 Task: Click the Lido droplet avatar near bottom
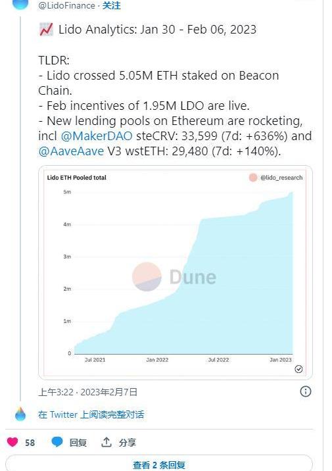point(20,414)
